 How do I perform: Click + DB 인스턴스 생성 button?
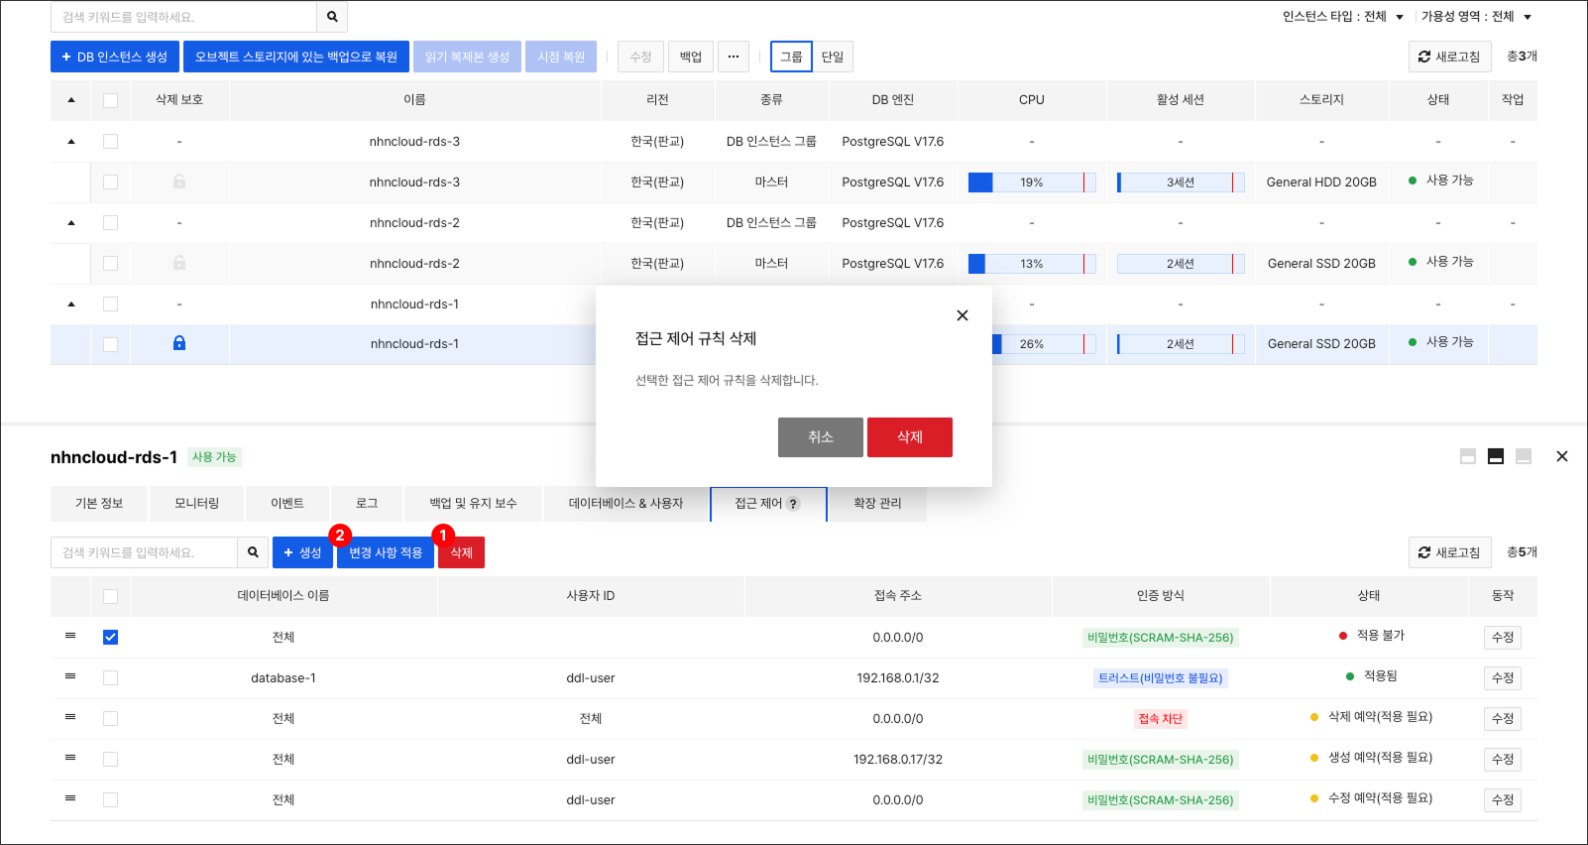coord(115,57)
